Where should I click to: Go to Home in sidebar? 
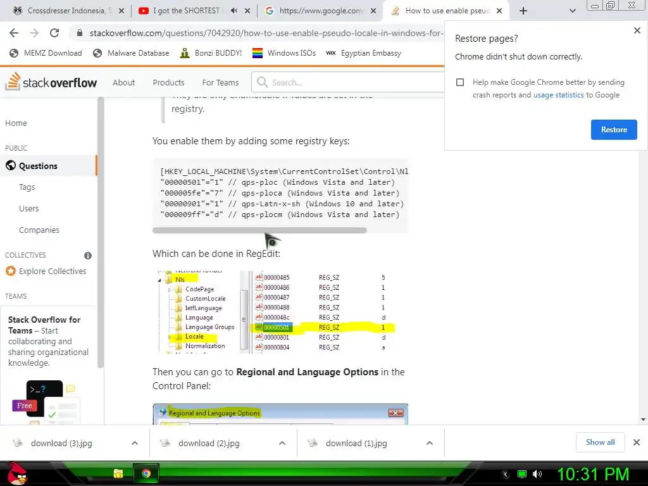point(16,123)
